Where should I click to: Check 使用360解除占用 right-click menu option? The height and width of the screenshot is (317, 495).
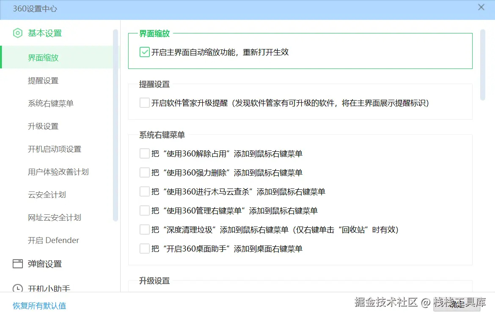tap(145, 153)
